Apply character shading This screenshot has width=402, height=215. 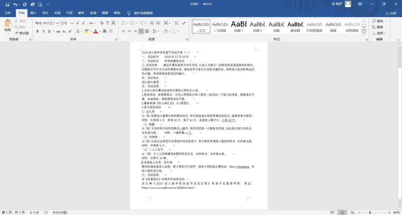click(x=105, y=31)
